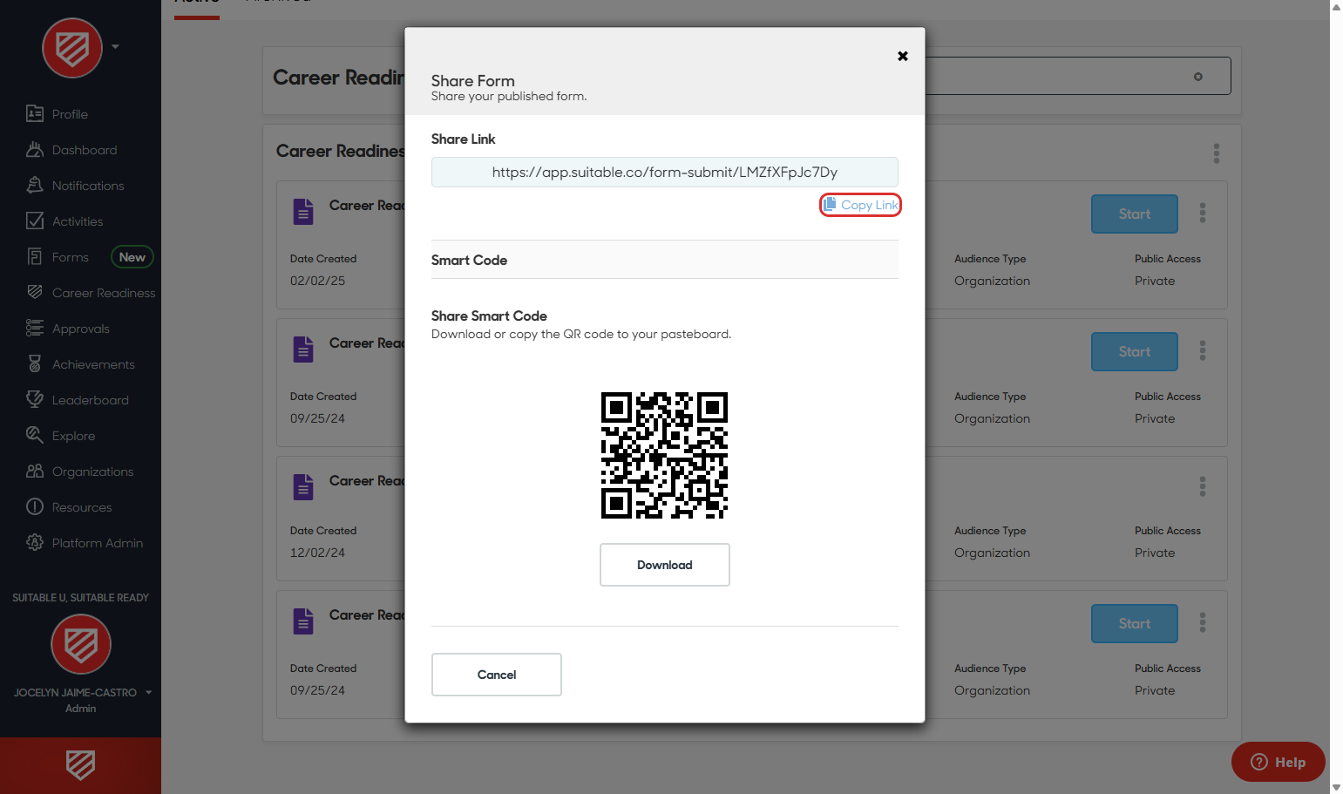The image size is (1343, 794).
Task: Open kebab menu for form created 02/02/25
Action: [x=1203, y=213]
